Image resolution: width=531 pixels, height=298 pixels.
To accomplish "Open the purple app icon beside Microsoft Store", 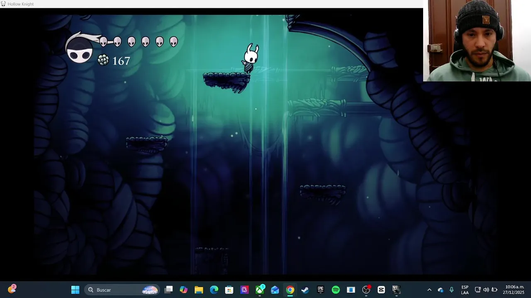I will (x=244, y=290).
